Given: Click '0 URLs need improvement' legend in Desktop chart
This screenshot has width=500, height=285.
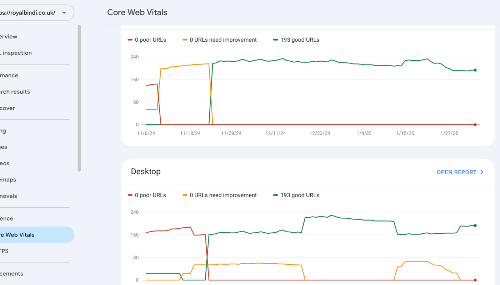Looking at the screenshot, I should pyautogui.click(x=220, y=195).
